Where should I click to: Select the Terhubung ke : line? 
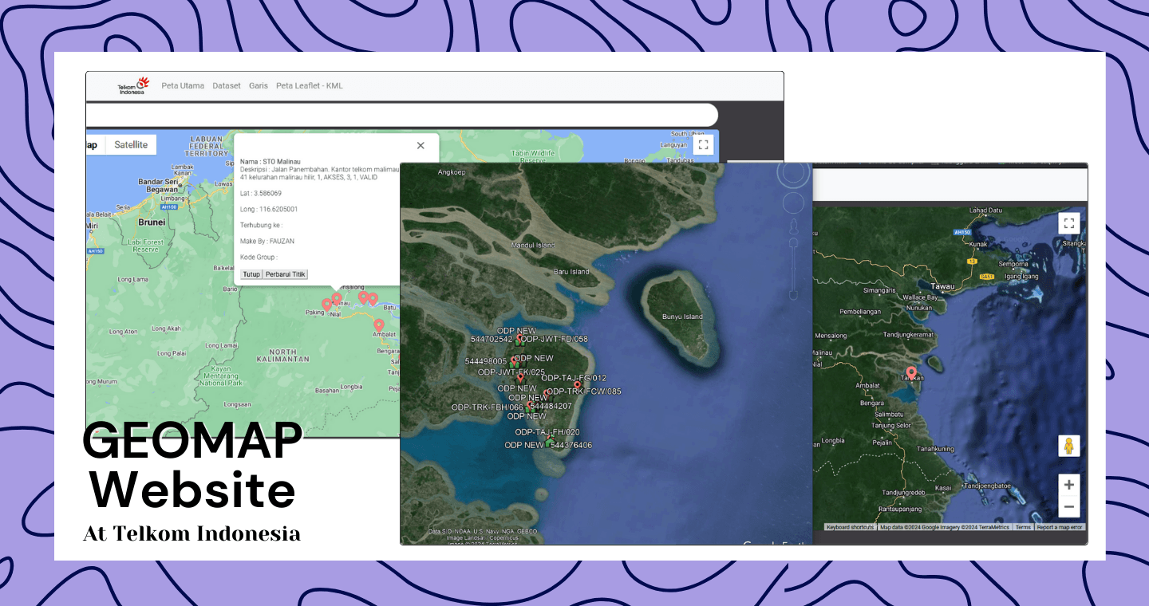click(261, 226)
